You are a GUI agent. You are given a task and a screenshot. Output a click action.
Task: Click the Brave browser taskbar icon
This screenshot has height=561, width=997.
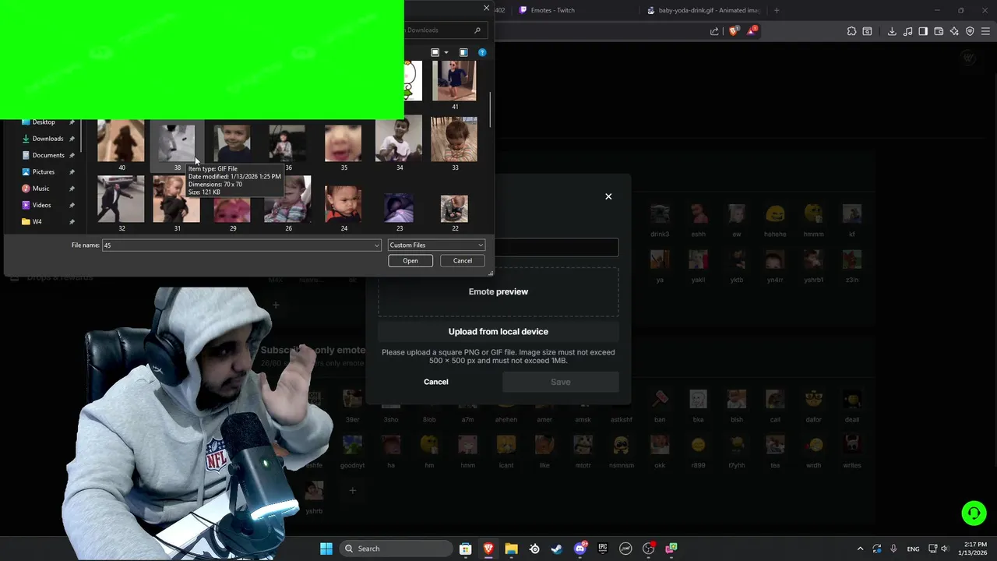pyautogui.click(x=488, y=549)
